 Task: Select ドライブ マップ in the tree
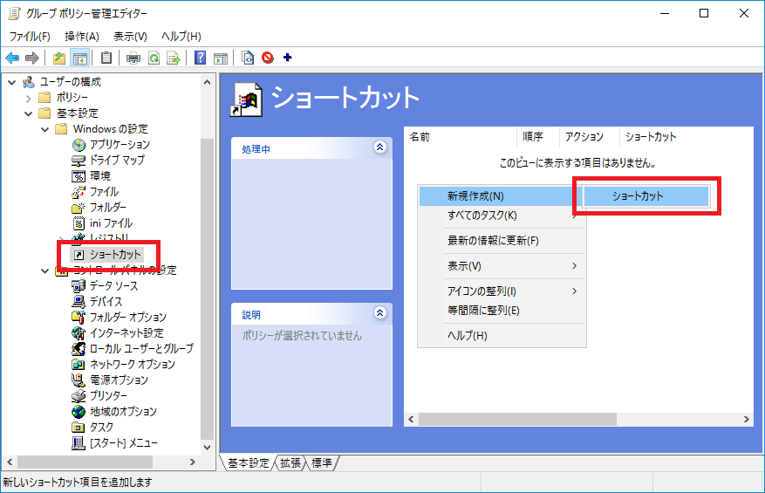click(117, 161)
